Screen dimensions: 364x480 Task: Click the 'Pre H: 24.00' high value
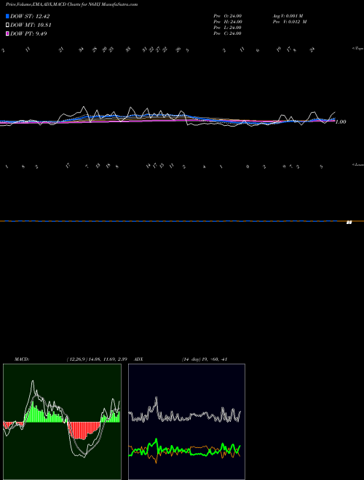(x=228, y=22)
